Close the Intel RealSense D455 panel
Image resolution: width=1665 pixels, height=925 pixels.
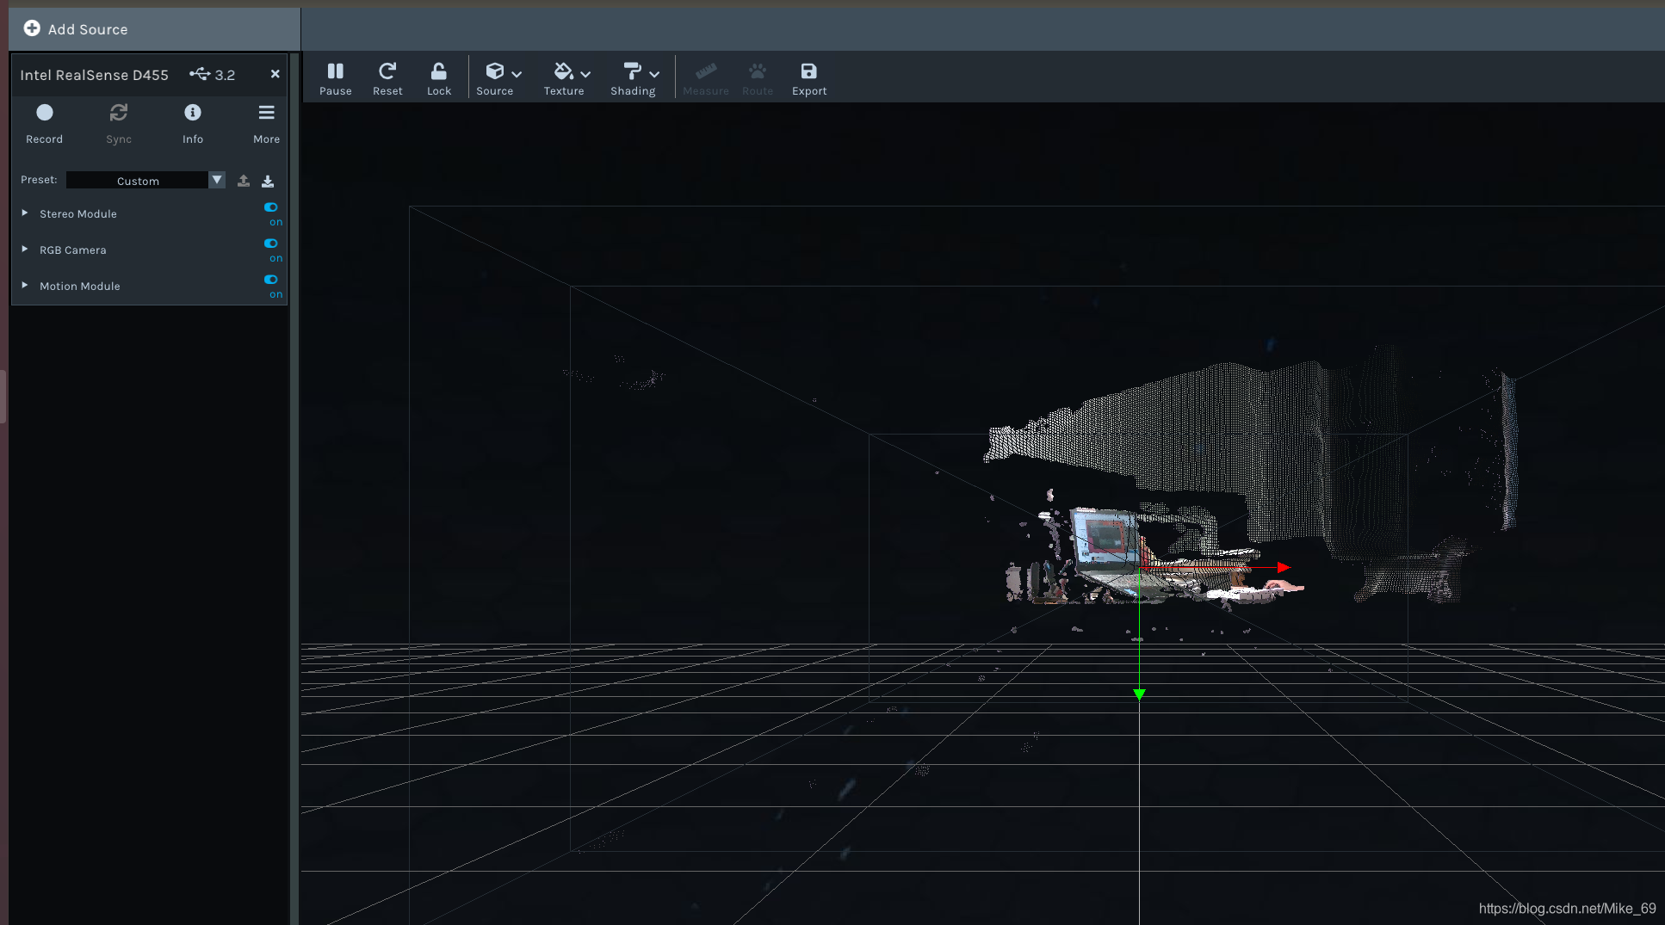pos(275,74)
